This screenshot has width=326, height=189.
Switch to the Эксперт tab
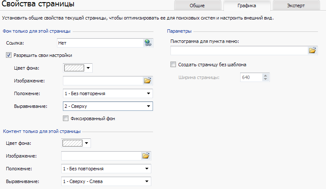[296, 6]
